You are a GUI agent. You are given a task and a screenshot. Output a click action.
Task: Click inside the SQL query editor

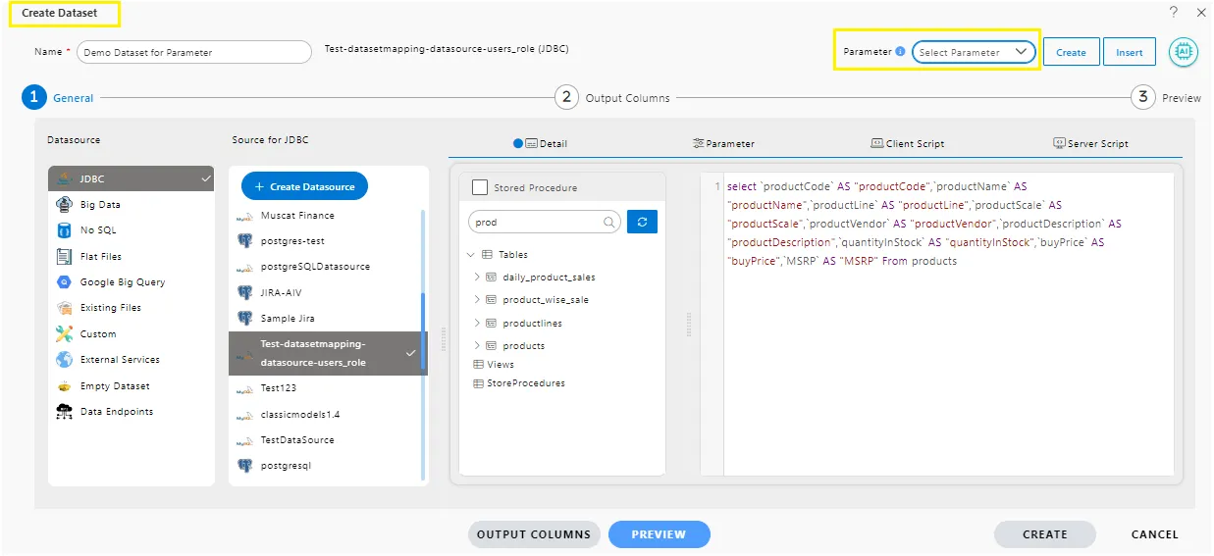point(948,324)
